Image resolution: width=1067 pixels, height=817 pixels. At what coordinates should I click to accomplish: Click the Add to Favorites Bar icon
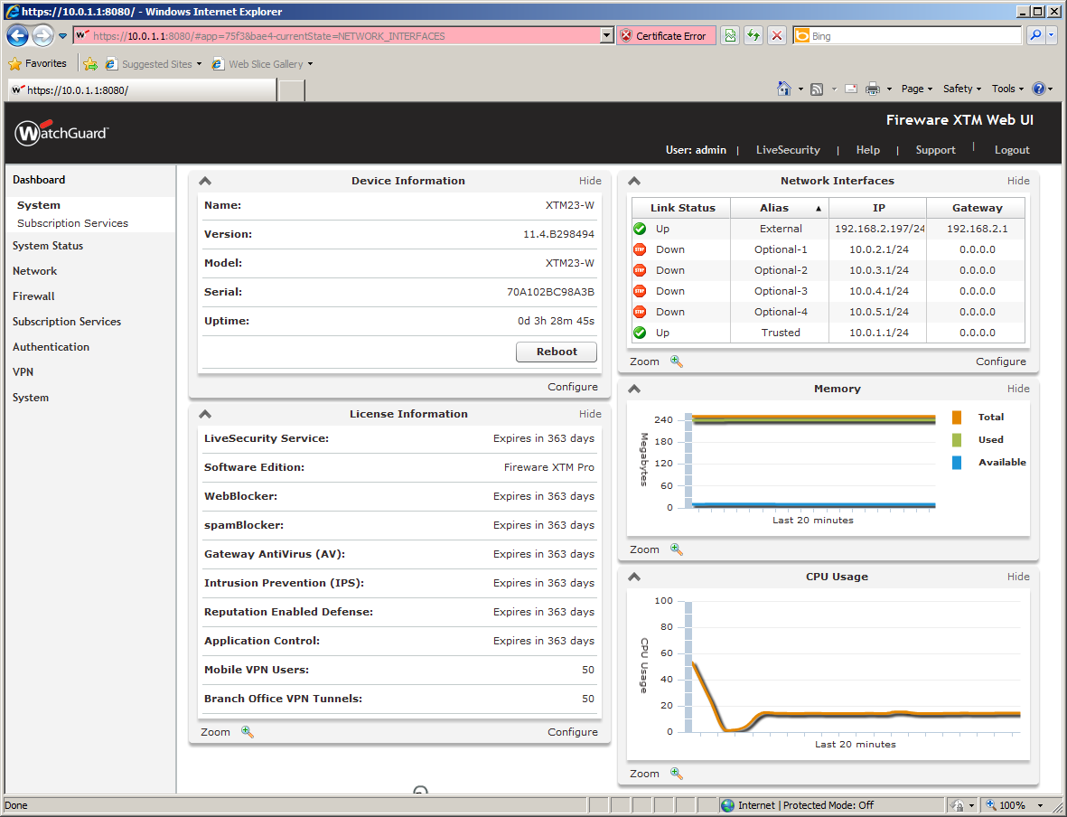click(89, 64)
